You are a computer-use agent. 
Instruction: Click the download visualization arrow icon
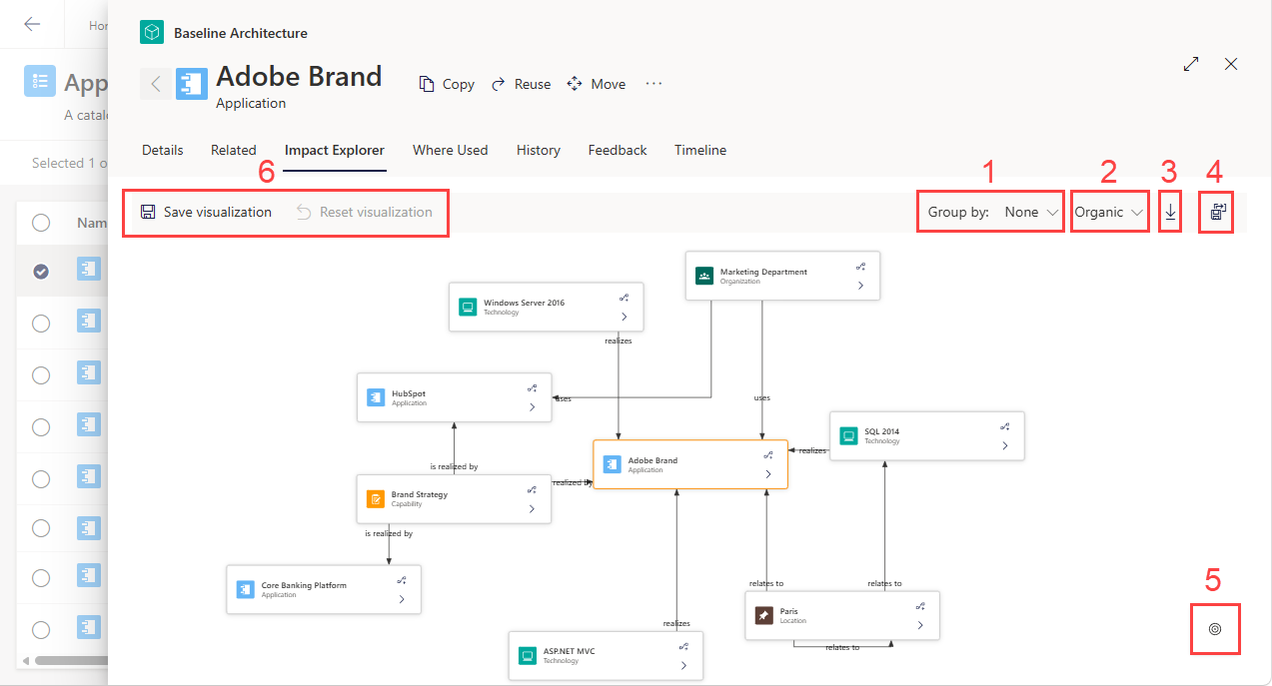[x=1170, y=212]
